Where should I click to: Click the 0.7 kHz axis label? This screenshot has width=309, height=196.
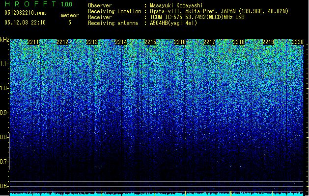pyautogui.click(x=4, y=162)
